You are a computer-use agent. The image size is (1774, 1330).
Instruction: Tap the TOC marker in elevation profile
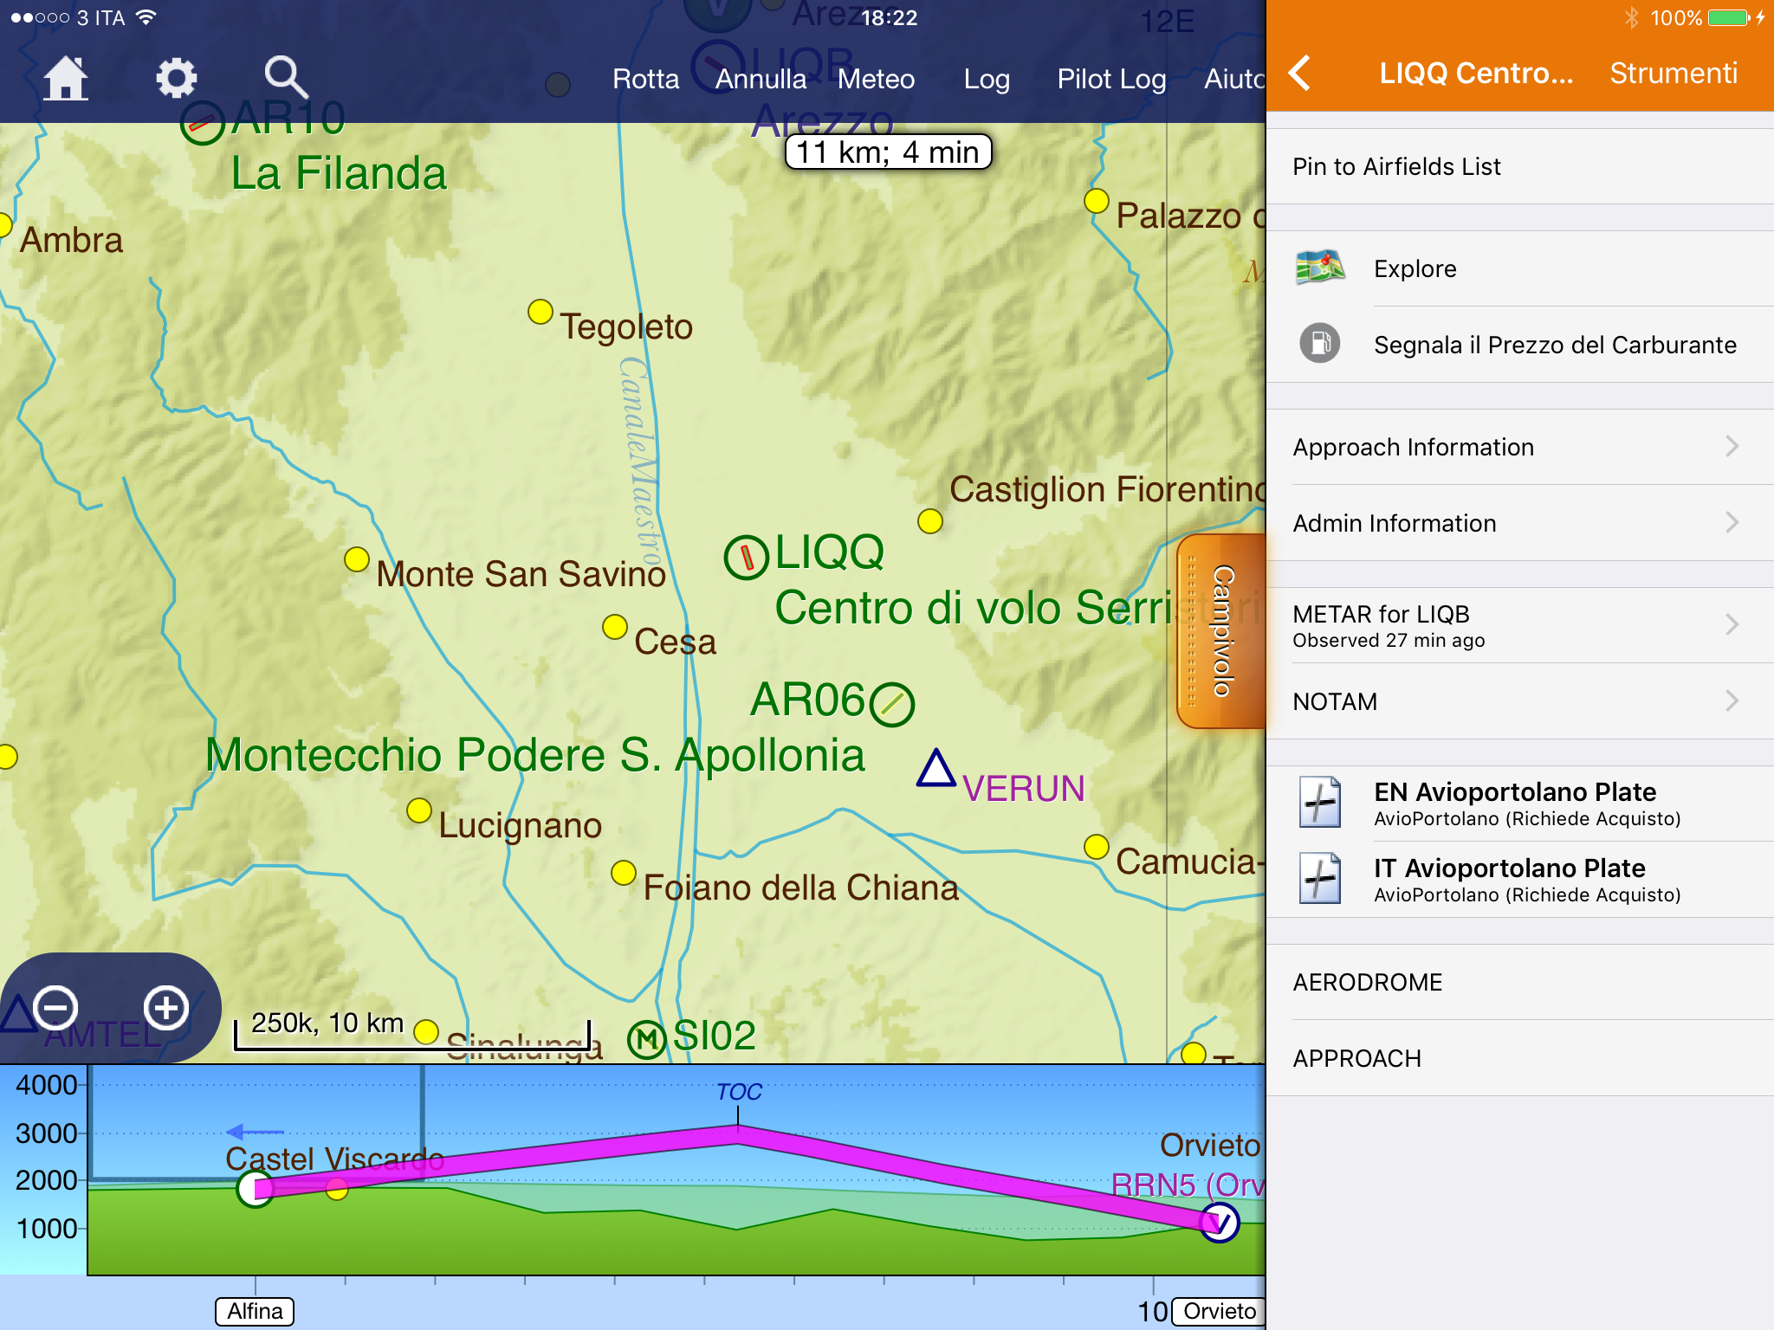point(738,1093)
